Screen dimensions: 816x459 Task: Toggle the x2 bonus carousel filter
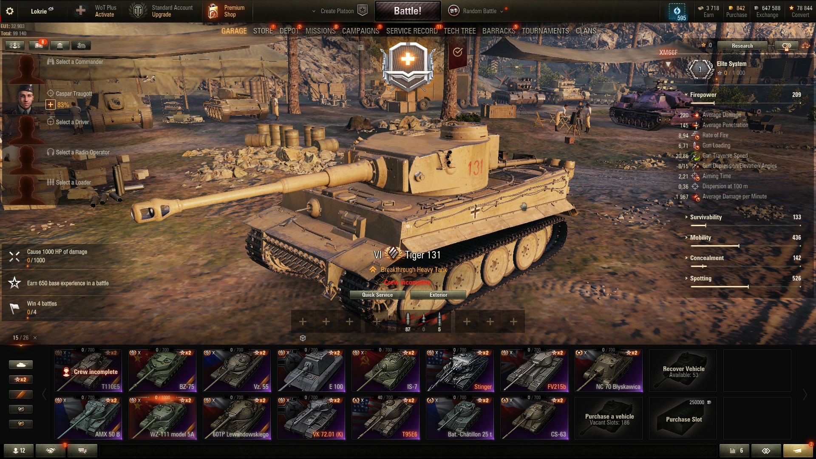[x=21, y=380]
